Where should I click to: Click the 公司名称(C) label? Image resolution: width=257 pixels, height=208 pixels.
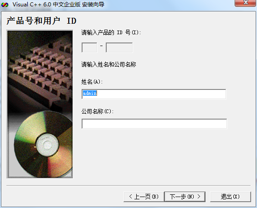coord(98,112)
